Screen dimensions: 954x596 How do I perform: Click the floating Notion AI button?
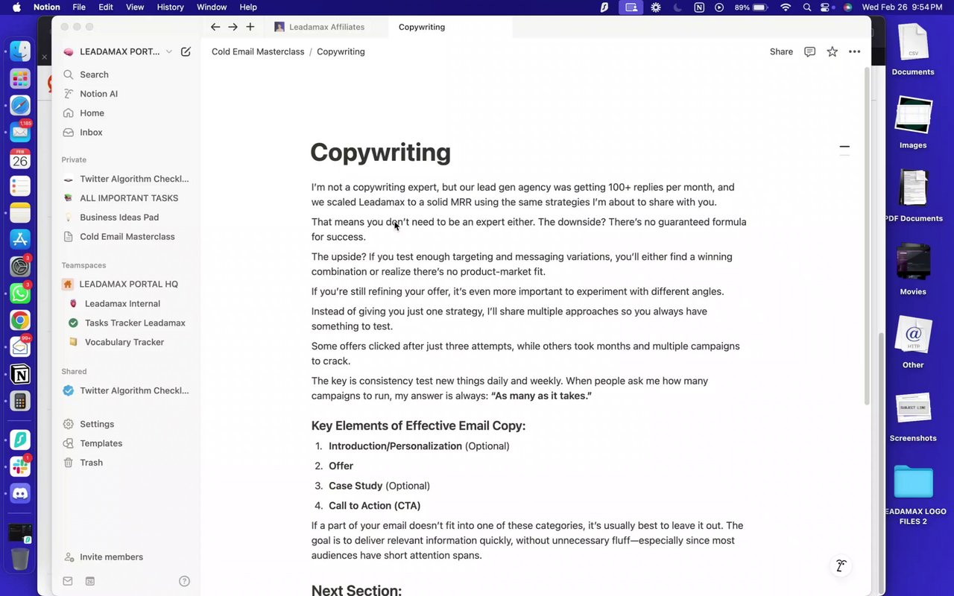[x=841, y=566]
